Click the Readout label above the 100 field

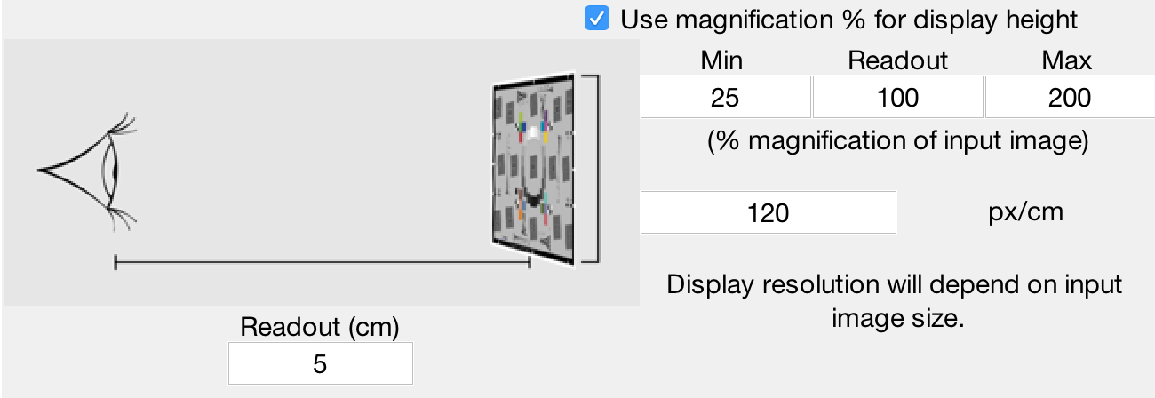[897, 60]
